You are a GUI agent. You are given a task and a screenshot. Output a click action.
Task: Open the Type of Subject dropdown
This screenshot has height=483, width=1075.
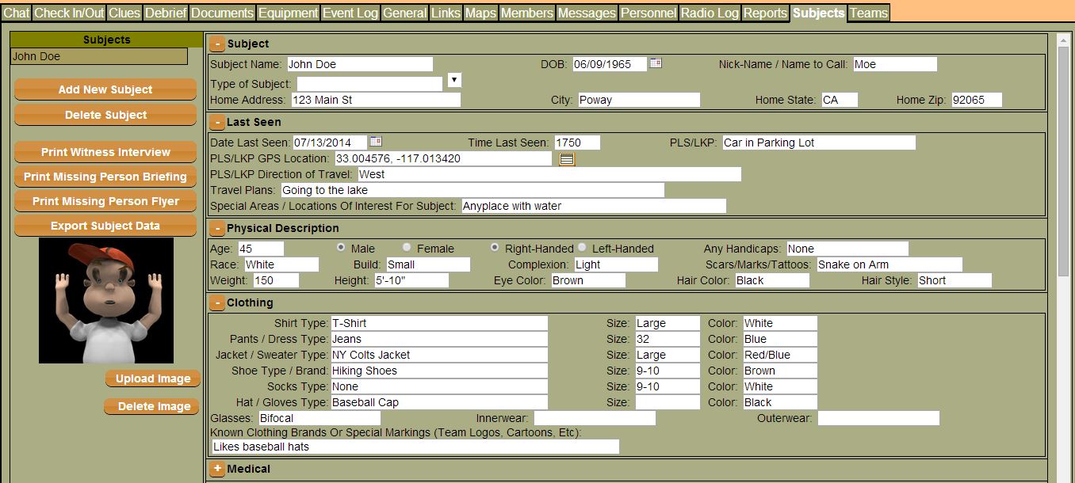[x=454, y=80]
